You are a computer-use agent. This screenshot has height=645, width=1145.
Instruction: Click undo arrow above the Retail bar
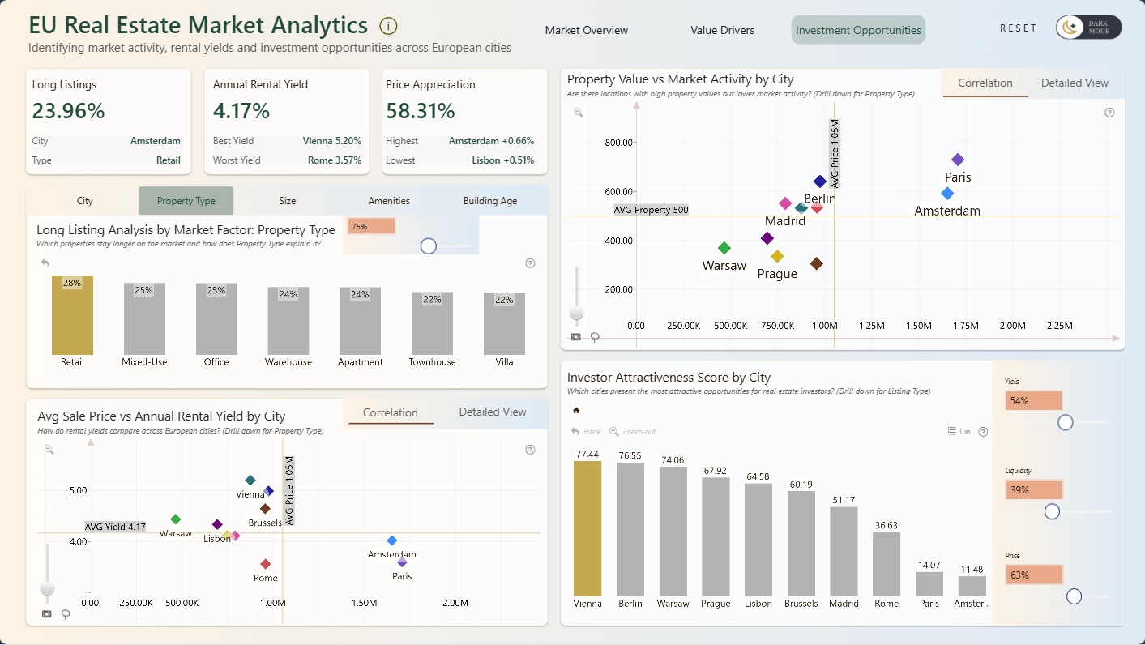[45, 263]
